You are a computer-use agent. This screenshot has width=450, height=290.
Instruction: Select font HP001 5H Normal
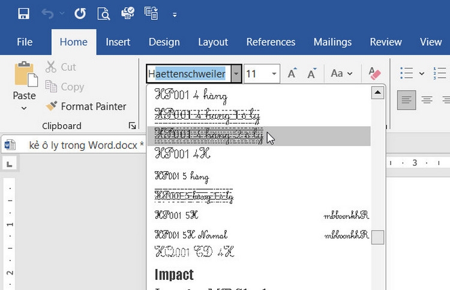click(259, 235)
